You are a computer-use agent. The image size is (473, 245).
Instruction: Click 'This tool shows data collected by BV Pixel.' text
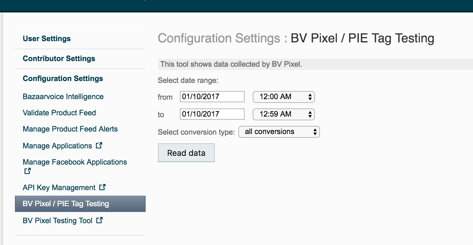click(231, 64)
